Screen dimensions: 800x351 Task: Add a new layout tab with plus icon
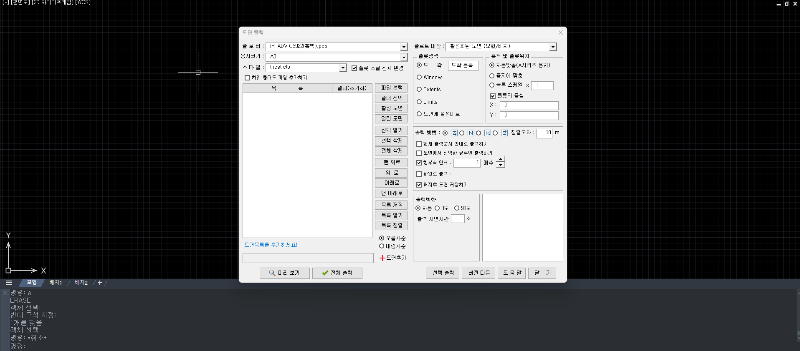100,283
